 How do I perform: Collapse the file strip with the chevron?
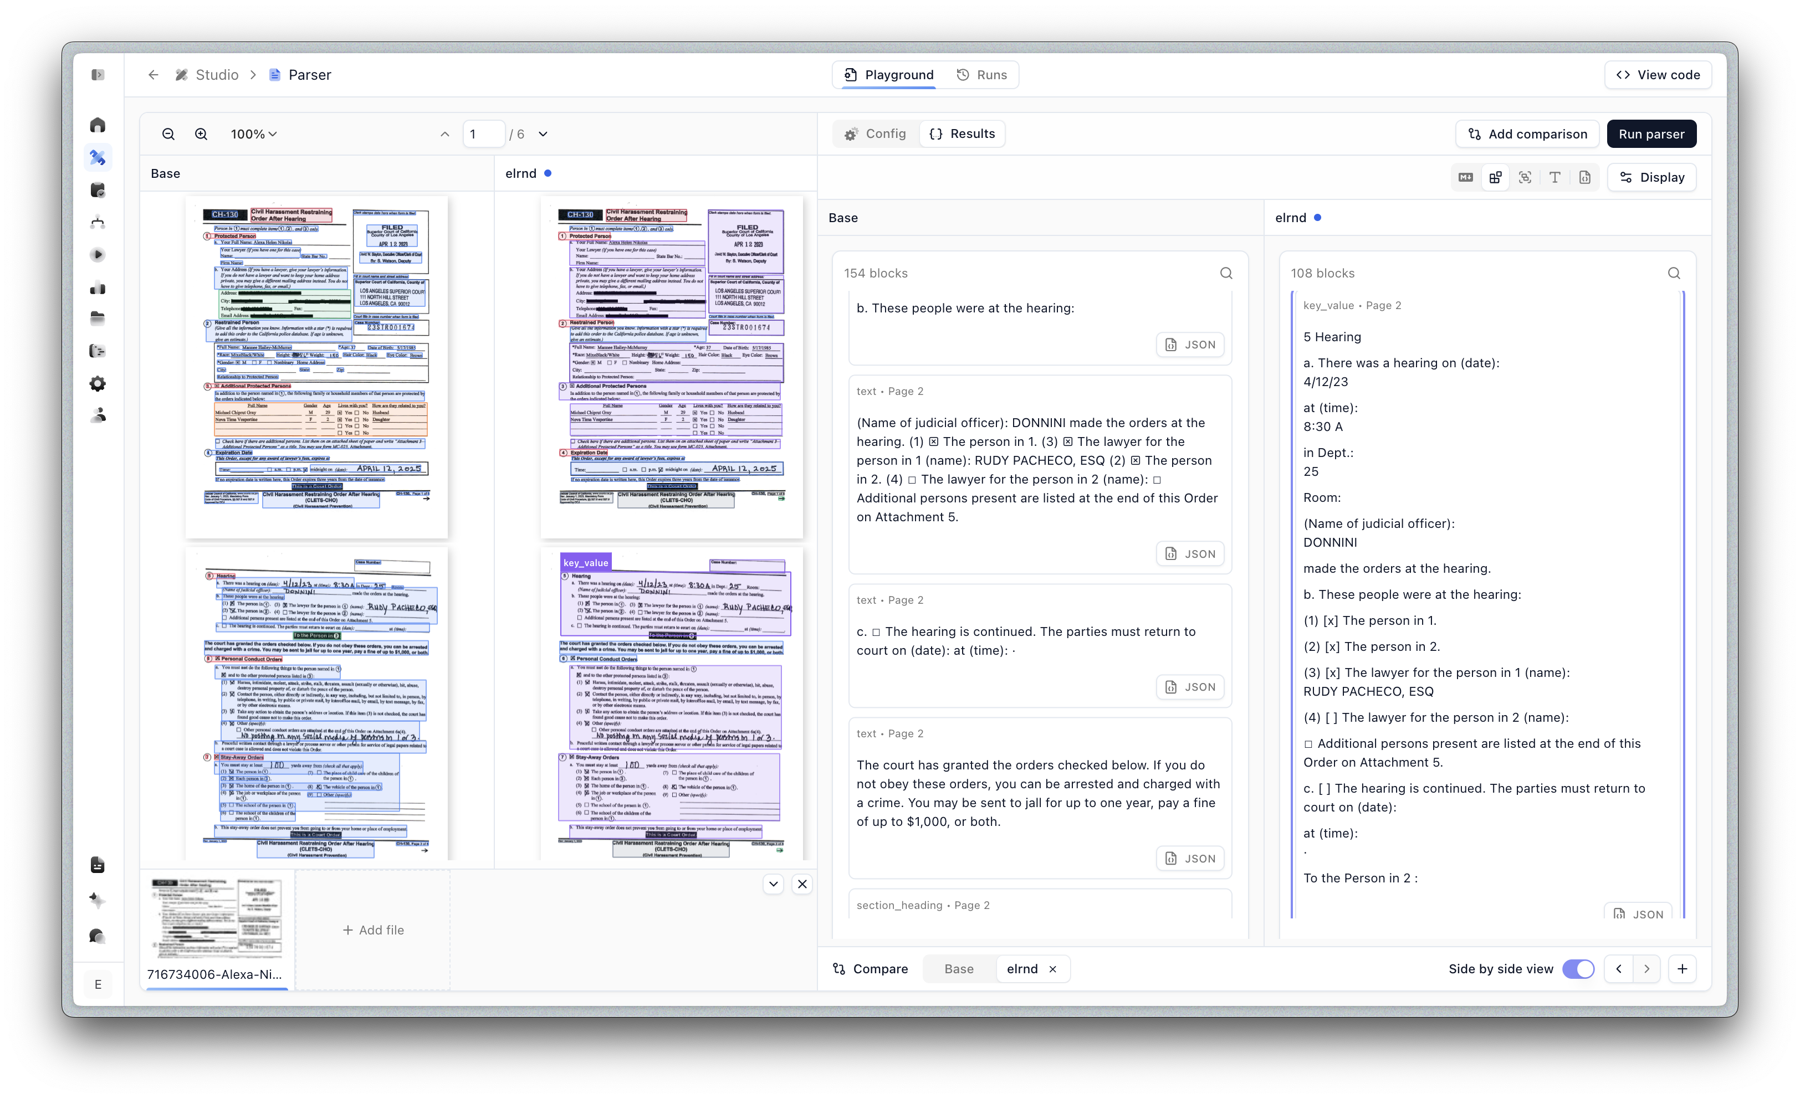click(774, 884)
